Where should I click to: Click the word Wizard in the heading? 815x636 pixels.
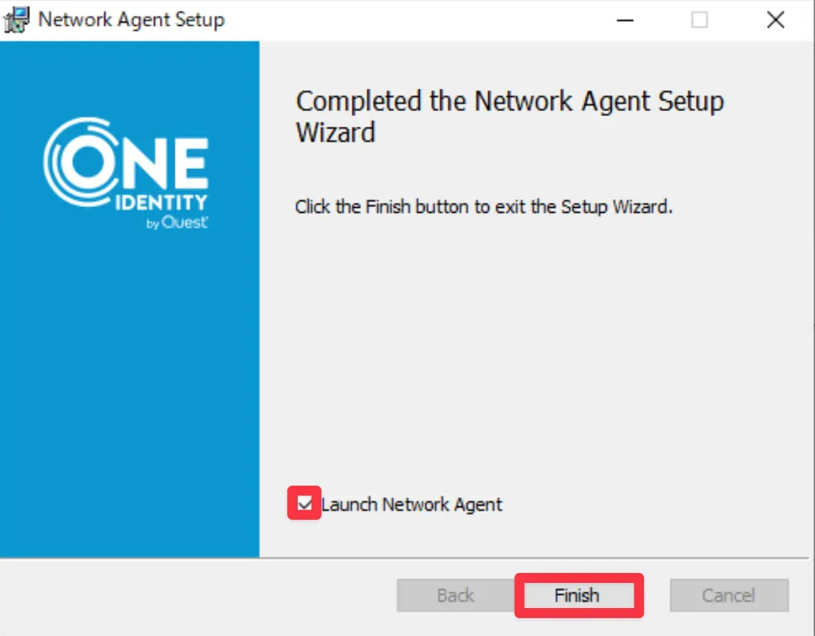(x=335, y=132)
